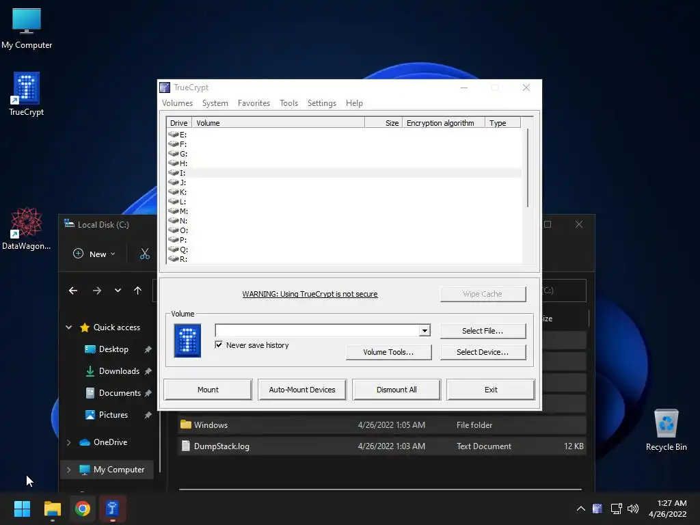Uncheck the Never save history checkbox
The width and height of the screenshot is (700, 525).
[219, 345]
